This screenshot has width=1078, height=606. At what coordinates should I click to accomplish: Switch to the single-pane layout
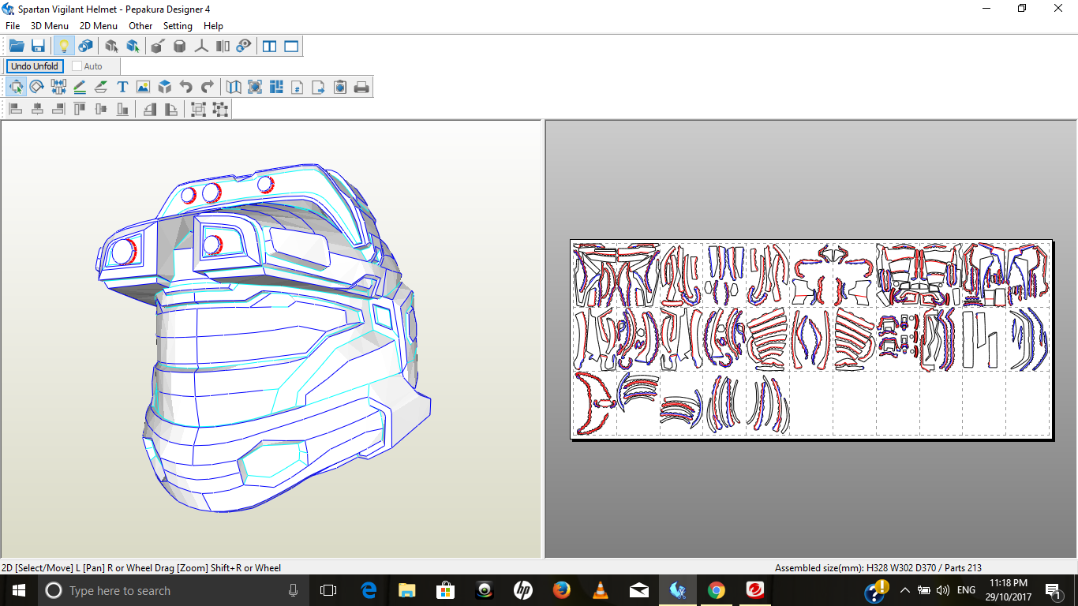coord(291,47)
